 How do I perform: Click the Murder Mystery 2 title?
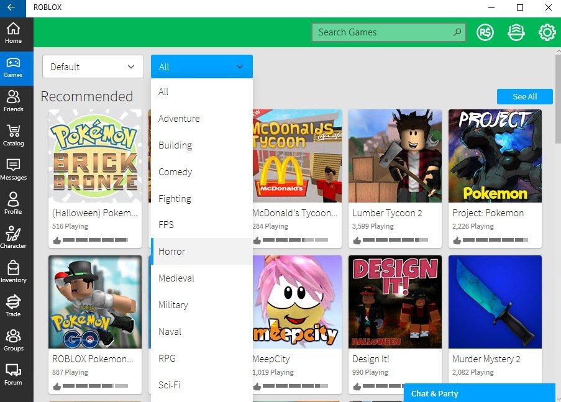coord(486,359)
